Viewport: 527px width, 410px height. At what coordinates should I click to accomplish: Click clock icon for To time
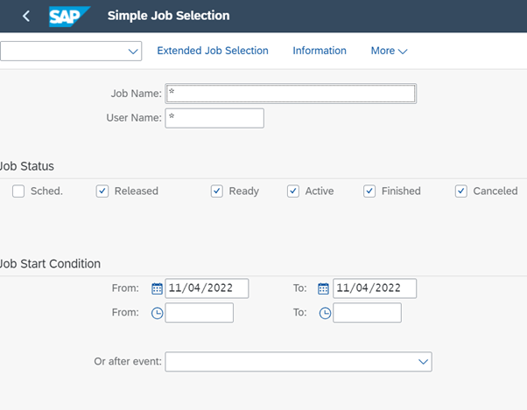(x=326, y=313)
